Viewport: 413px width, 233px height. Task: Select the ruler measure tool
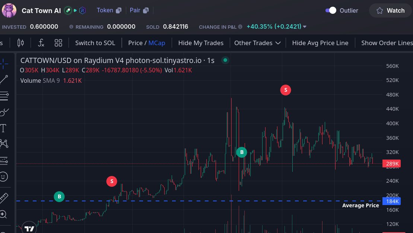click(x=4, y=198)
